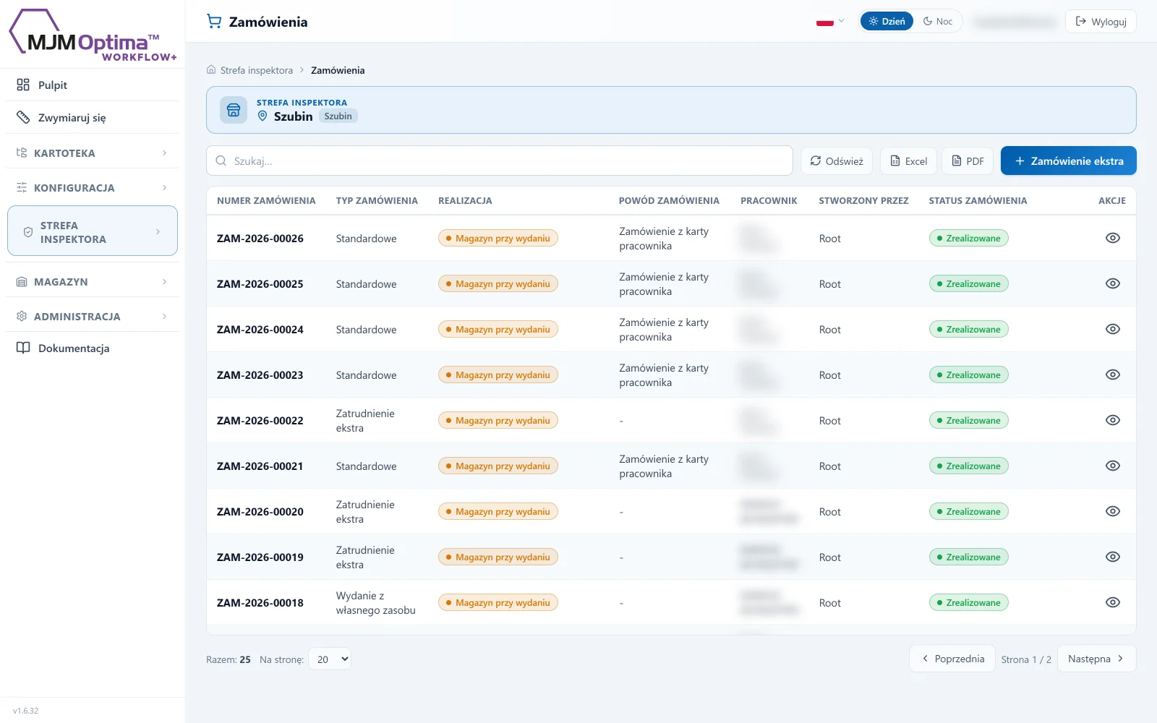Open the language flag dropdown

(x=830, y=22)
